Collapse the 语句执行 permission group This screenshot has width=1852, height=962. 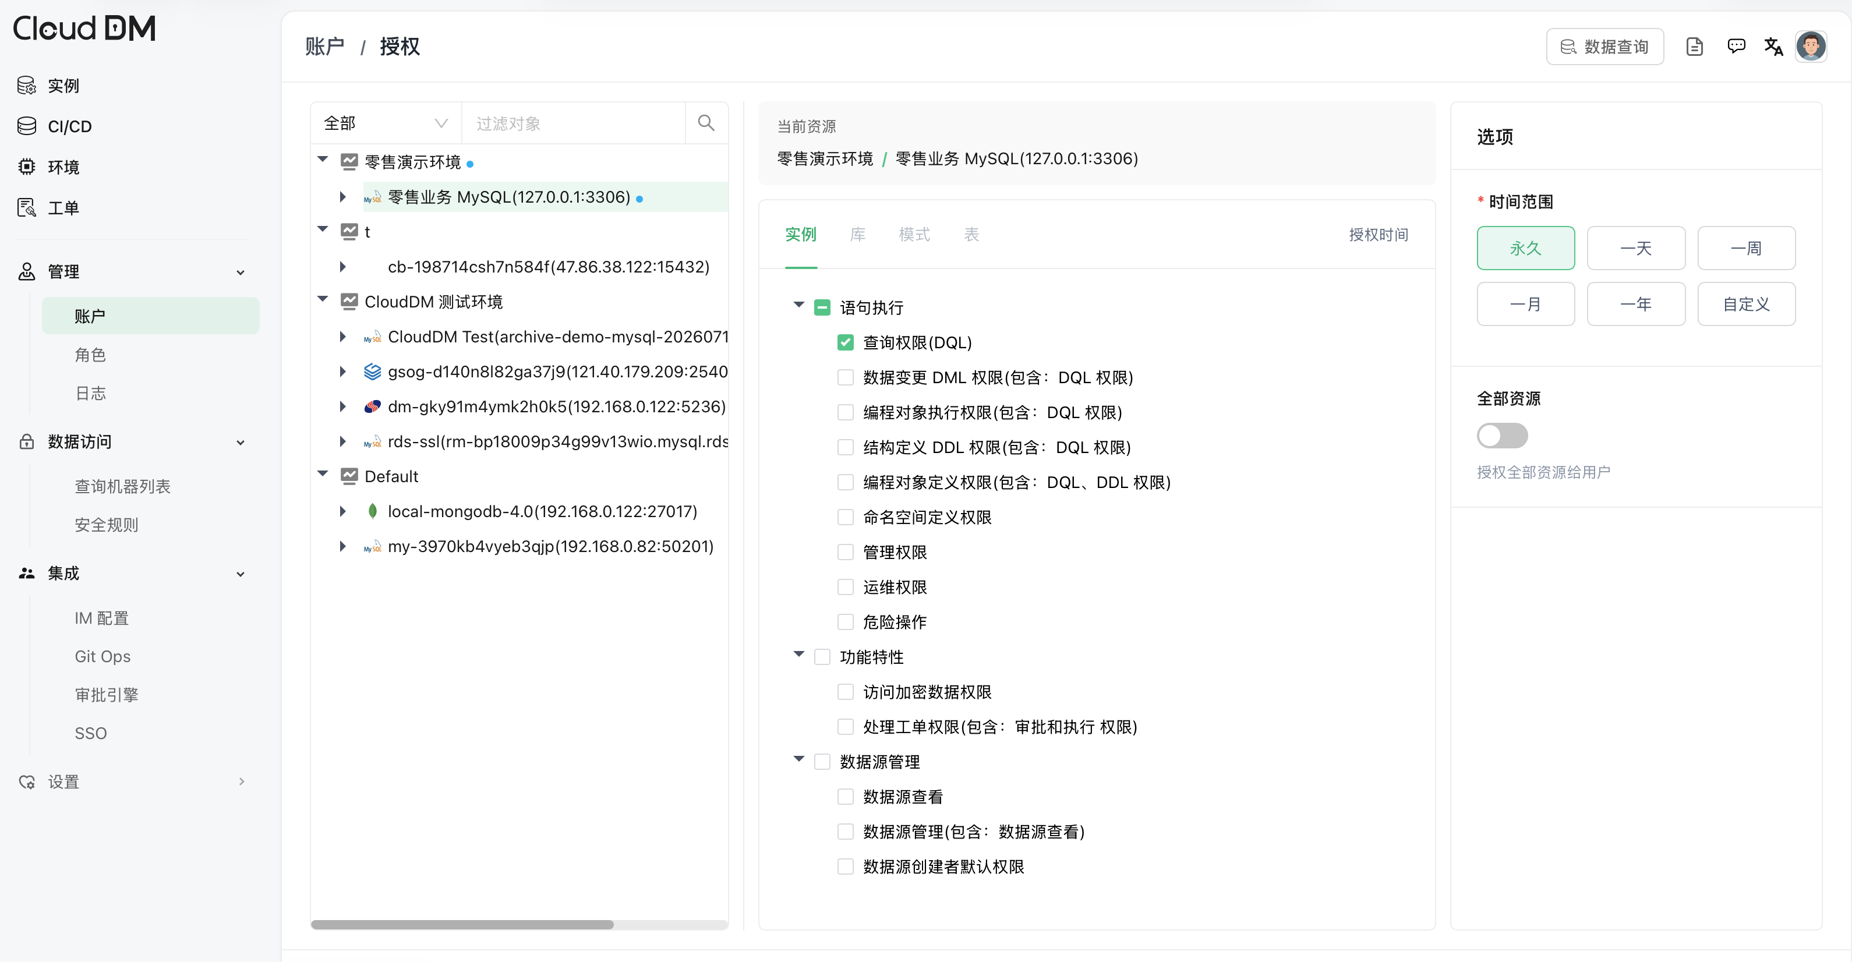pos(798,305)
